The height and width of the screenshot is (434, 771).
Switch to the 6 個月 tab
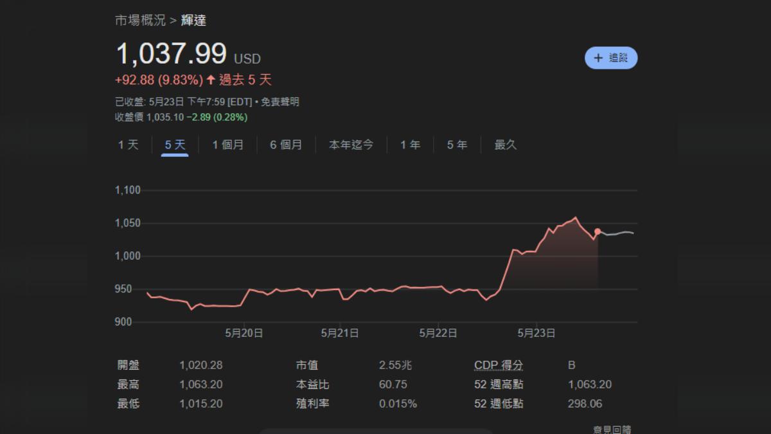(x=286, y=145)
